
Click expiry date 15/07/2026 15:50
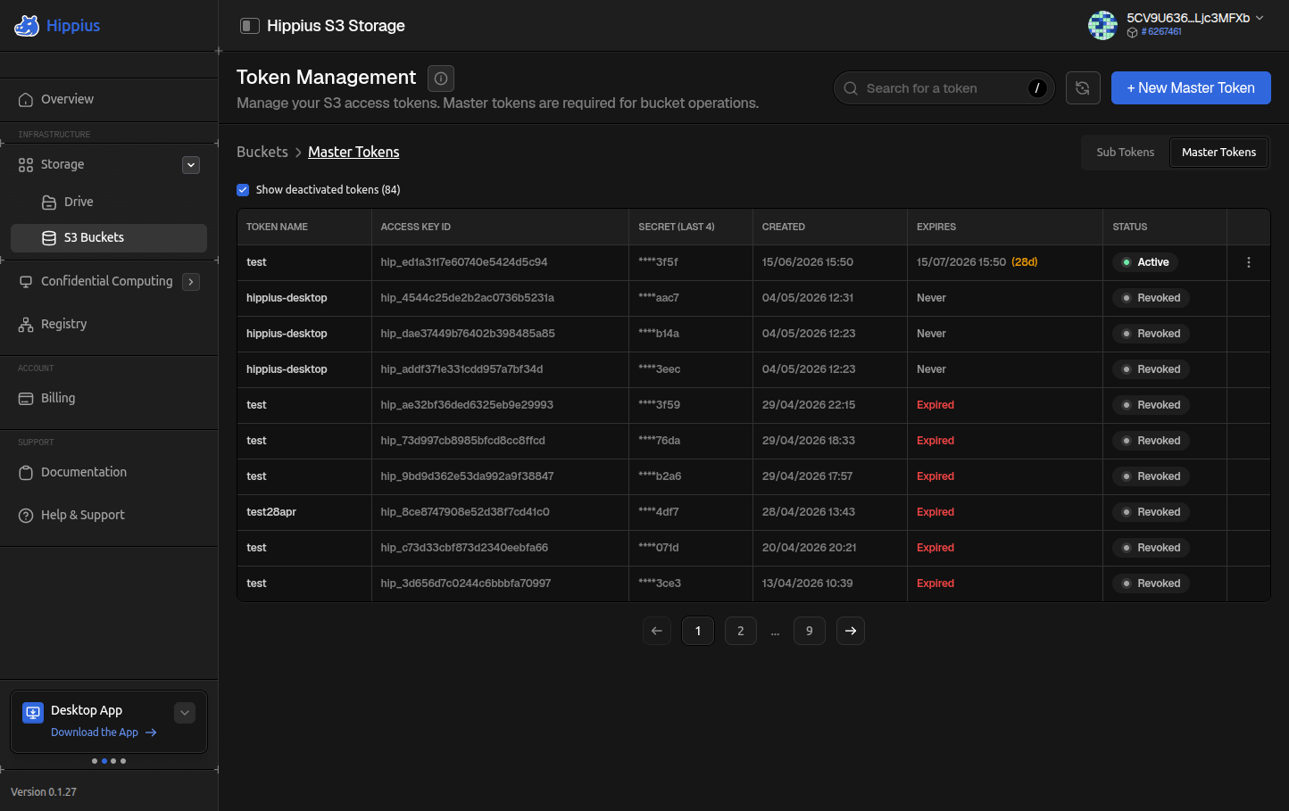(x=961, y=262)
